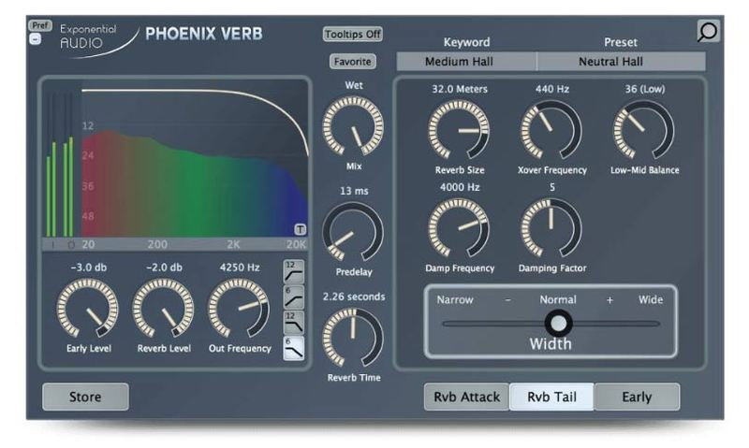The height and width of the screenshot is (448, 749).
Task: Click the 20K frequency axis label
Action: tap(296, 245)
